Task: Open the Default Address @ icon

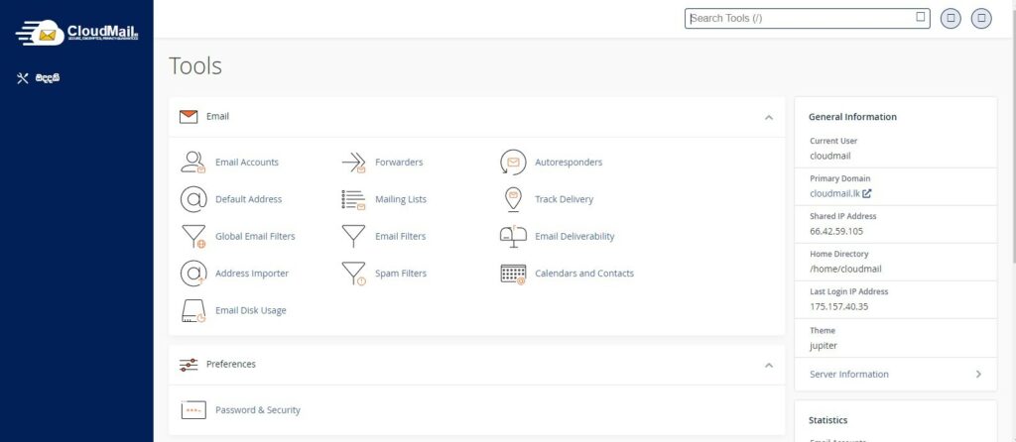Action: click(x=193, y=199)
